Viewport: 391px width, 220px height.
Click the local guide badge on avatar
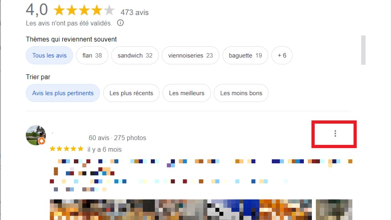pyautogui.click(x=42, y=141)
